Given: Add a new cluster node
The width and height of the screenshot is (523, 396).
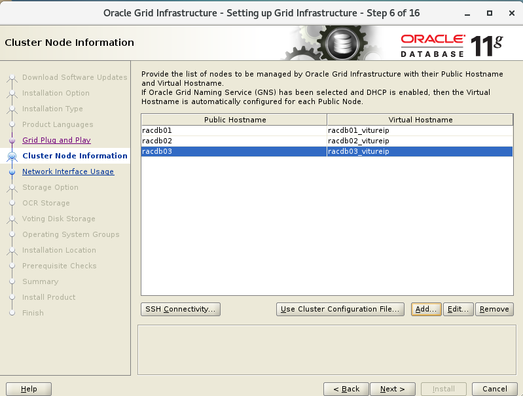Looking at the screenshot, I should point(426,309).
